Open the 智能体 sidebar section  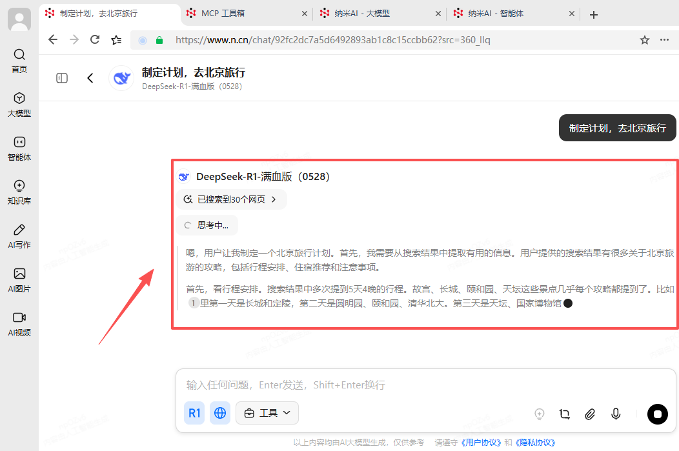click(x=19, y=148)
